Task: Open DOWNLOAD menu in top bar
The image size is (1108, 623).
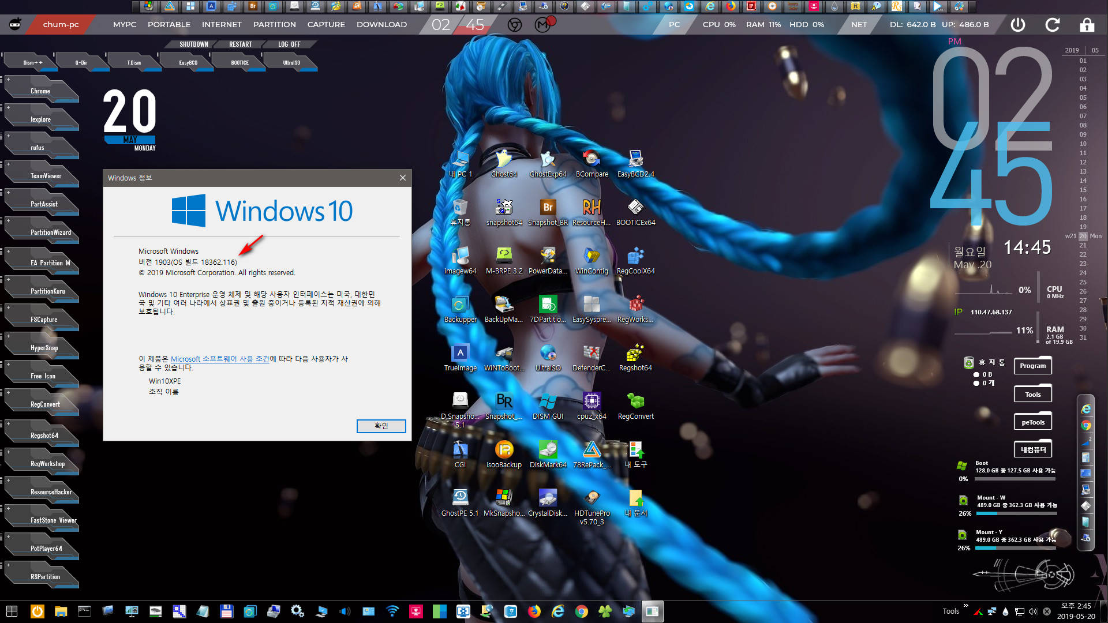Action: pos(381,25)
